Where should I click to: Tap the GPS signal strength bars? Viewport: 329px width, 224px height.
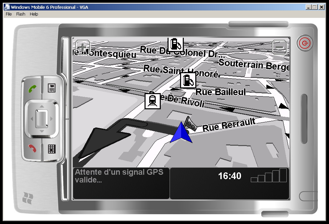tap(269, 176)
